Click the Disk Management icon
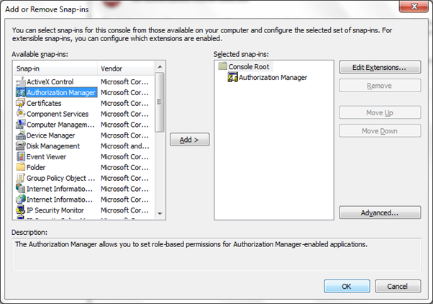The image size is (433, 304). click(x=21, y=146)
